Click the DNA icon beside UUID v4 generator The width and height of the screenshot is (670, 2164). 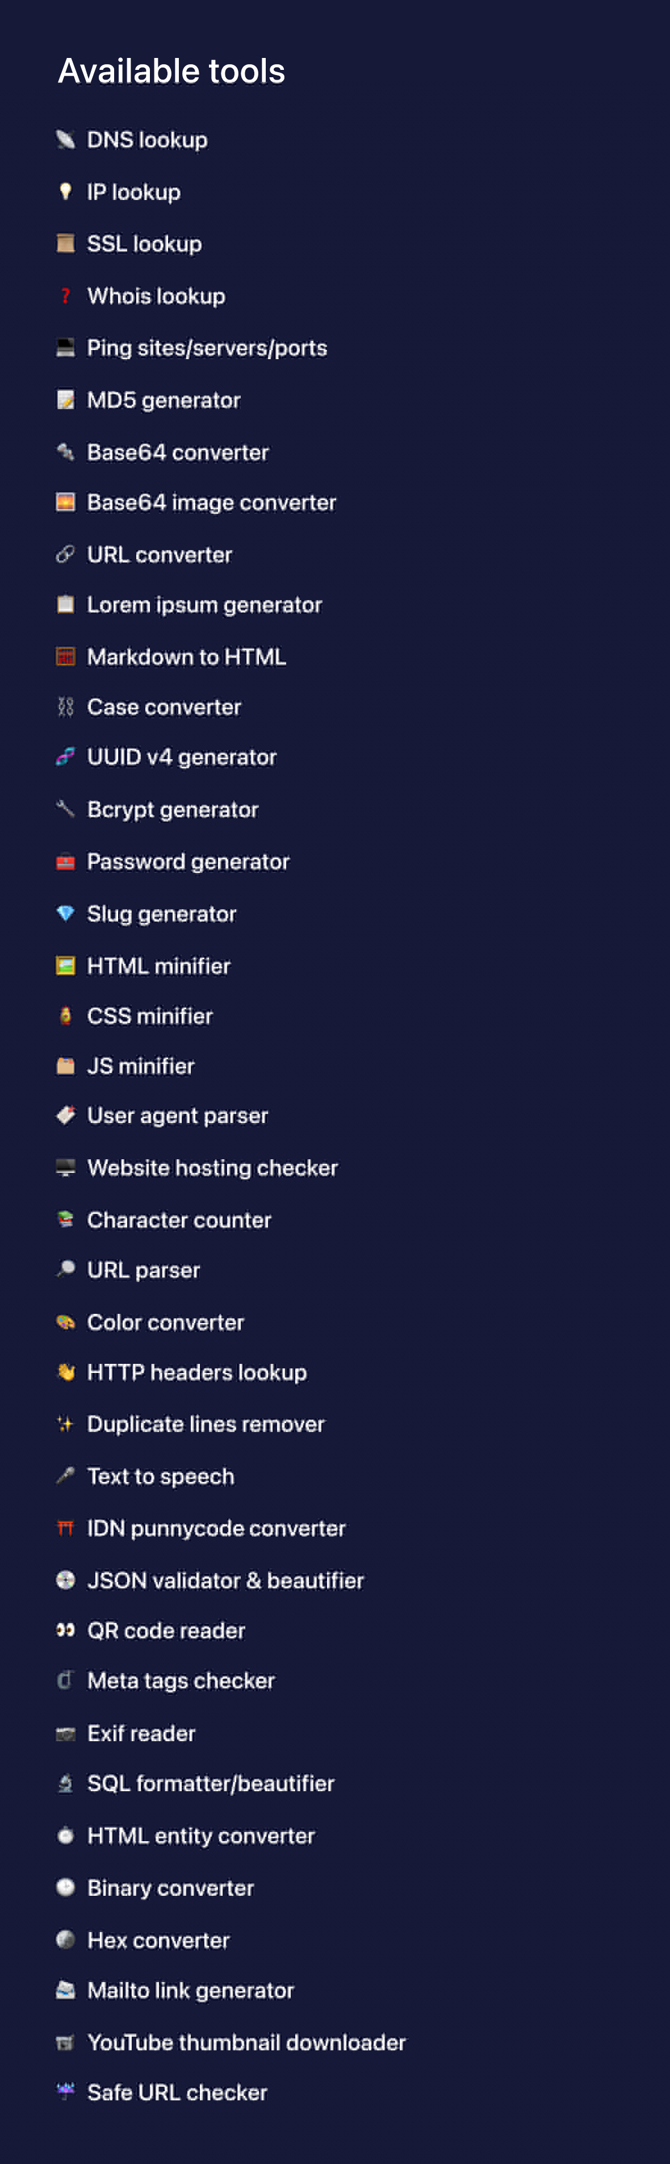tap(65, 757)
